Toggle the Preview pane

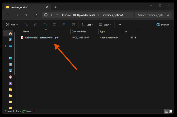point(163,25)
